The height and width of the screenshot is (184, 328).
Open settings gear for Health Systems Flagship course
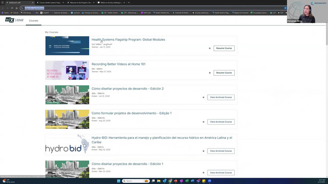(x=210, y=49)
